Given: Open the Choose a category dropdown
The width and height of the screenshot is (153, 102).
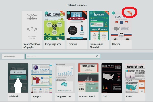Looking at the screenshot, I should pos(13,56).
